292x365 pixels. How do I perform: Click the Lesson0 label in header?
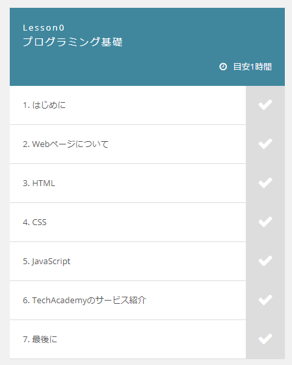pos(44,28)
